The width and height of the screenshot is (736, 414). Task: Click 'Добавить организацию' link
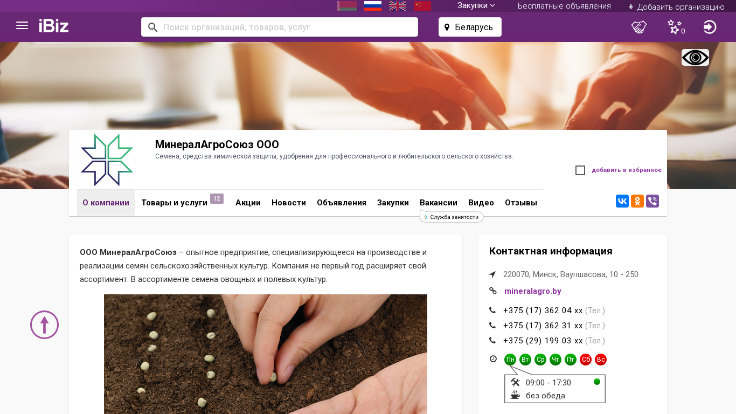[676, 7]
